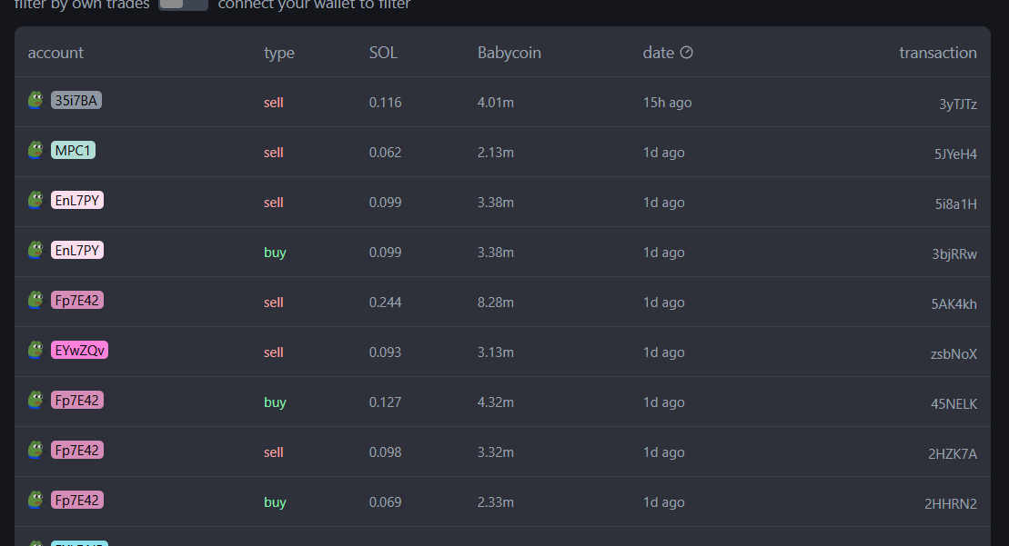
Task: Click frog avatar in the EnL7PY buy row
Action: tap(36, 250)
